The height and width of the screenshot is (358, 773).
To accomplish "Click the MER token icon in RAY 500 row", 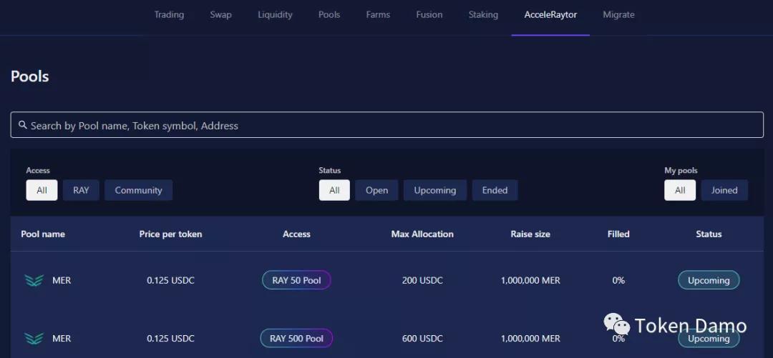I will [x=34, y=339].
